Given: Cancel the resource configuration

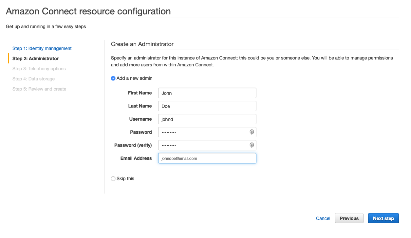Looking at the screenshot, I should (x=323, y=218).
